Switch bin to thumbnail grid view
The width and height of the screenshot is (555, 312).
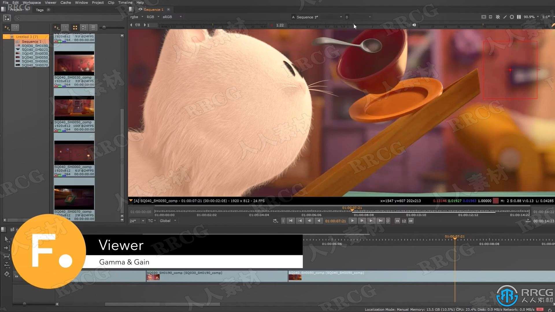point(75,28)
